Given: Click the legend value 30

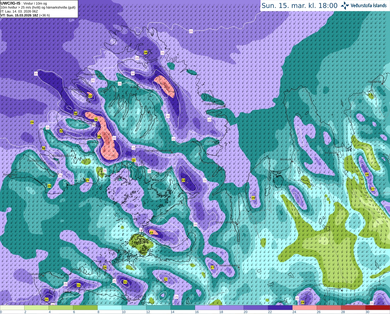Looking at the screenshot, I should click(x=367, y=312).
